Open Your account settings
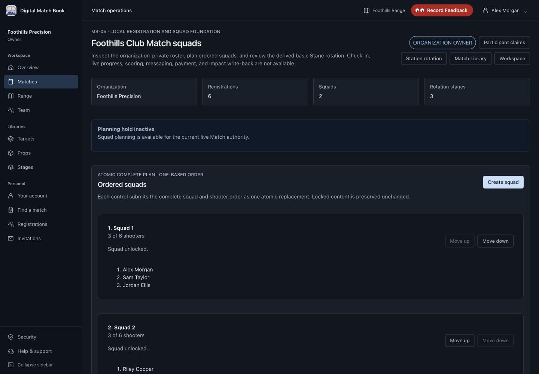This screenshot has height=374, width=539. click(x=41, y=196)
